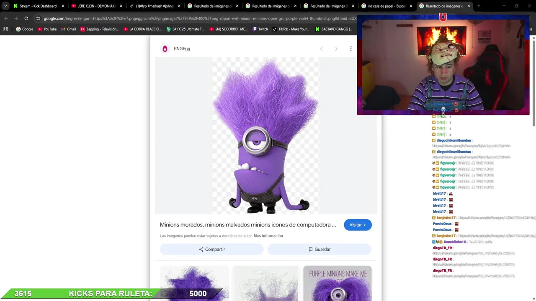Open a new browser tab with plus
Viewport: 536px width, 301px height.
[x=479, y=6]
